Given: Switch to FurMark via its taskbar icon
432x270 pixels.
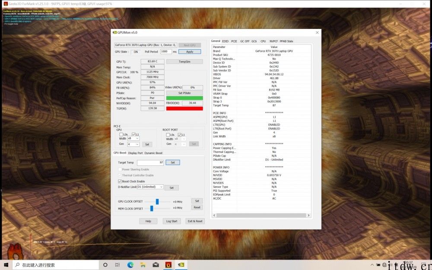Looking at the screenshot, I should tap(168, 265).
